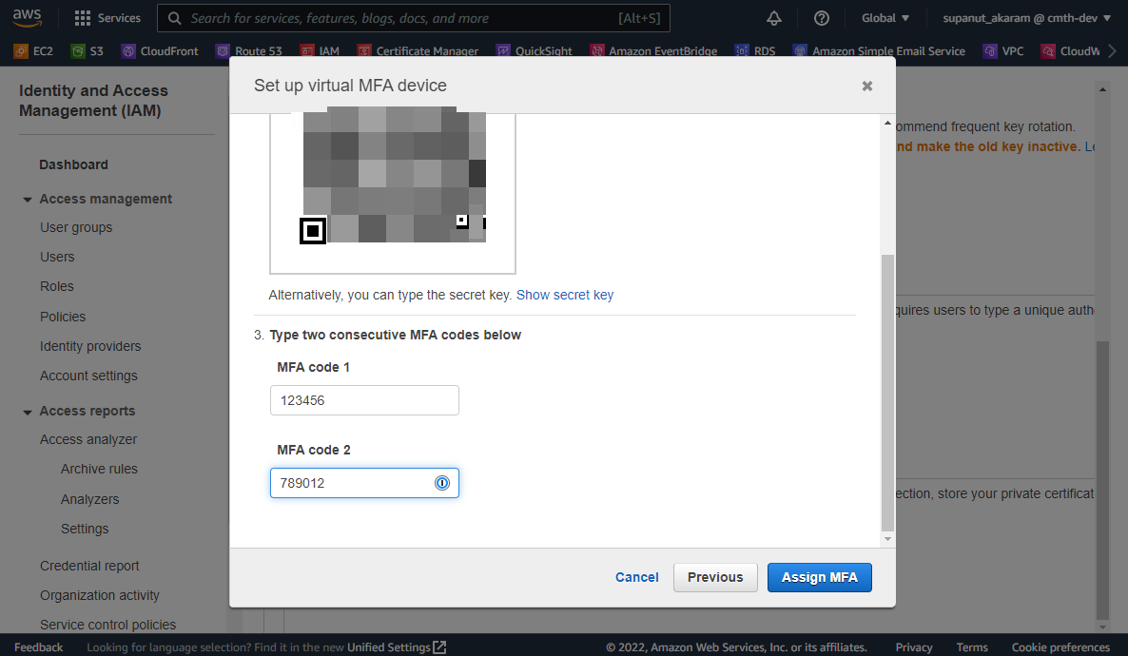Open QuickSight from the favorites bar

540,51
